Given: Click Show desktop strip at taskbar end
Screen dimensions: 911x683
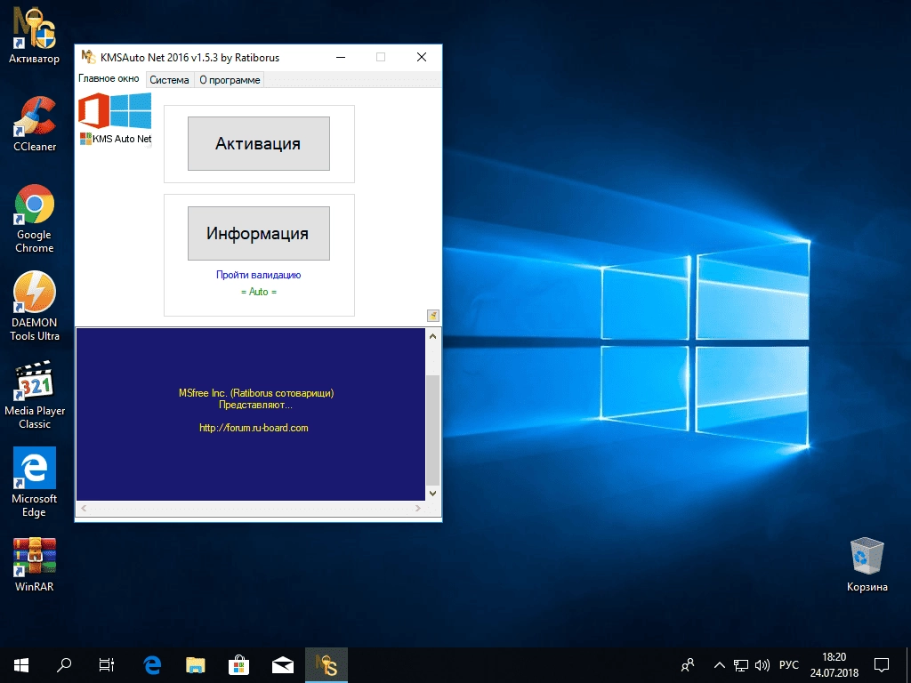Looking at the screenshot, I should pos(907,665).
